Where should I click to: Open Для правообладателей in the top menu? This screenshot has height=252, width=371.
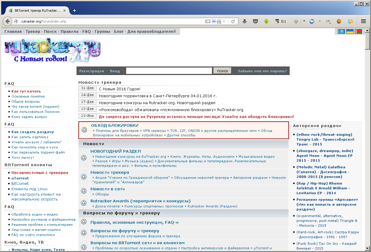(x=151, y=31)
